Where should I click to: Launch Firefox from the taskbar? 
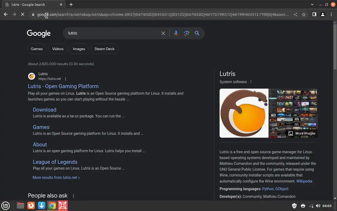(x=31, y=205)
